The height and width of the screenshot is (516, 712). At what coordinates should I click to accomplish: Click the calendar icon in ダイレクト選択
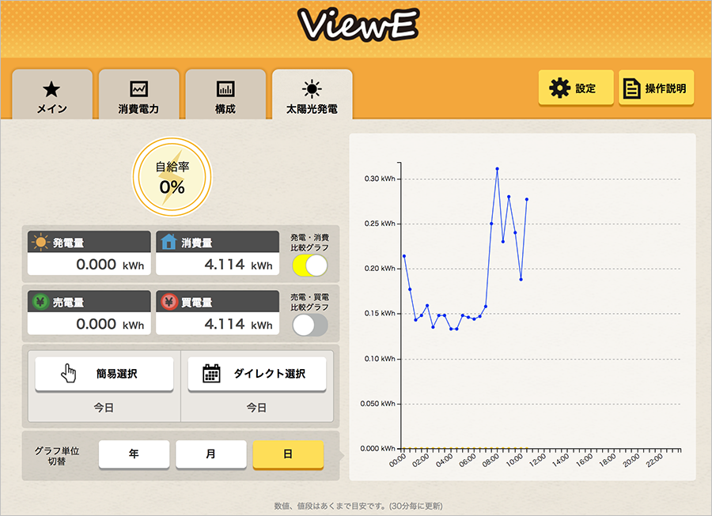(211, 374)
